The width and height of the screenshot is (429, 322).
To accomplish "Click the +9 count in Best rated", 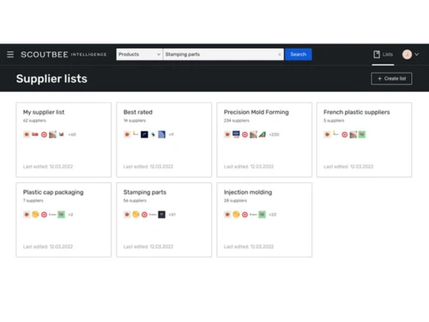I will click(171, 134).
